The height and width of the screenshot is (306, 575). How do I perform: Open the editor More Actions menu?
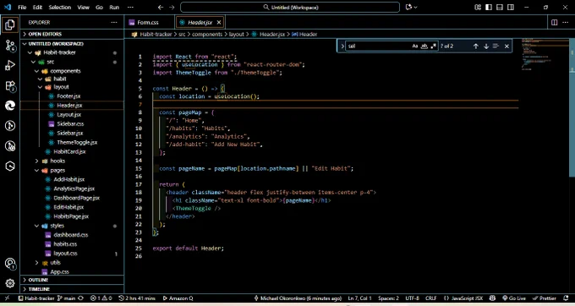point(565,22)
